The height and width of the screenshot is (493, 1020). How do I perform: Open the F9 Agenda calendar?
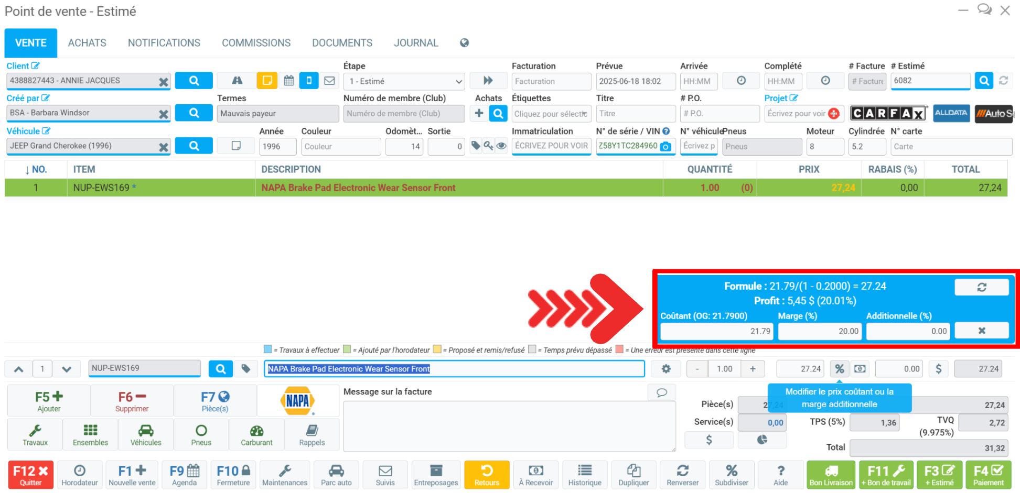[x=184, y=475]
